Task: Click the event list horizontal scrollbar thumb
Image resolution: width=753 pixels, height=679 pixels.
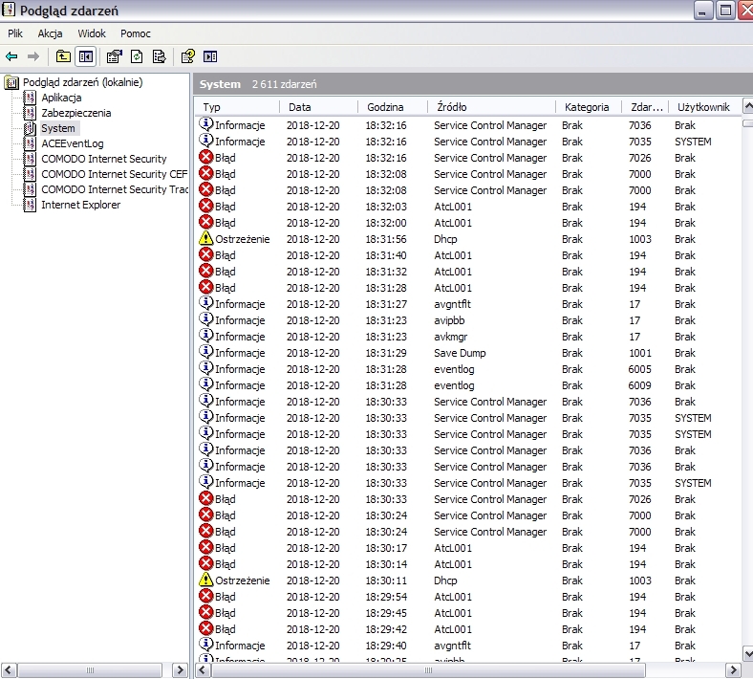Action: point(428,669)
